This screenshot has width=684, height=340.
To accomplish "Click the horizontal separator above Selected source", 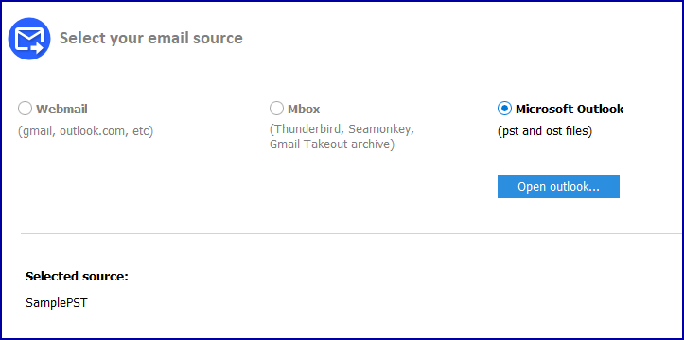I will [352, 234].
